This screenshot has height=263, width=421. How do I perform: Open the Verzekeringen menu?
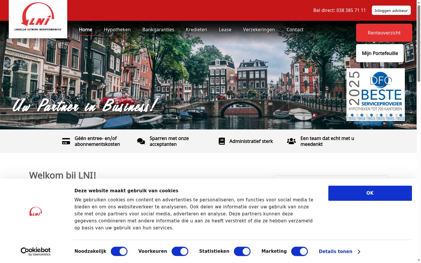point(259,30)
